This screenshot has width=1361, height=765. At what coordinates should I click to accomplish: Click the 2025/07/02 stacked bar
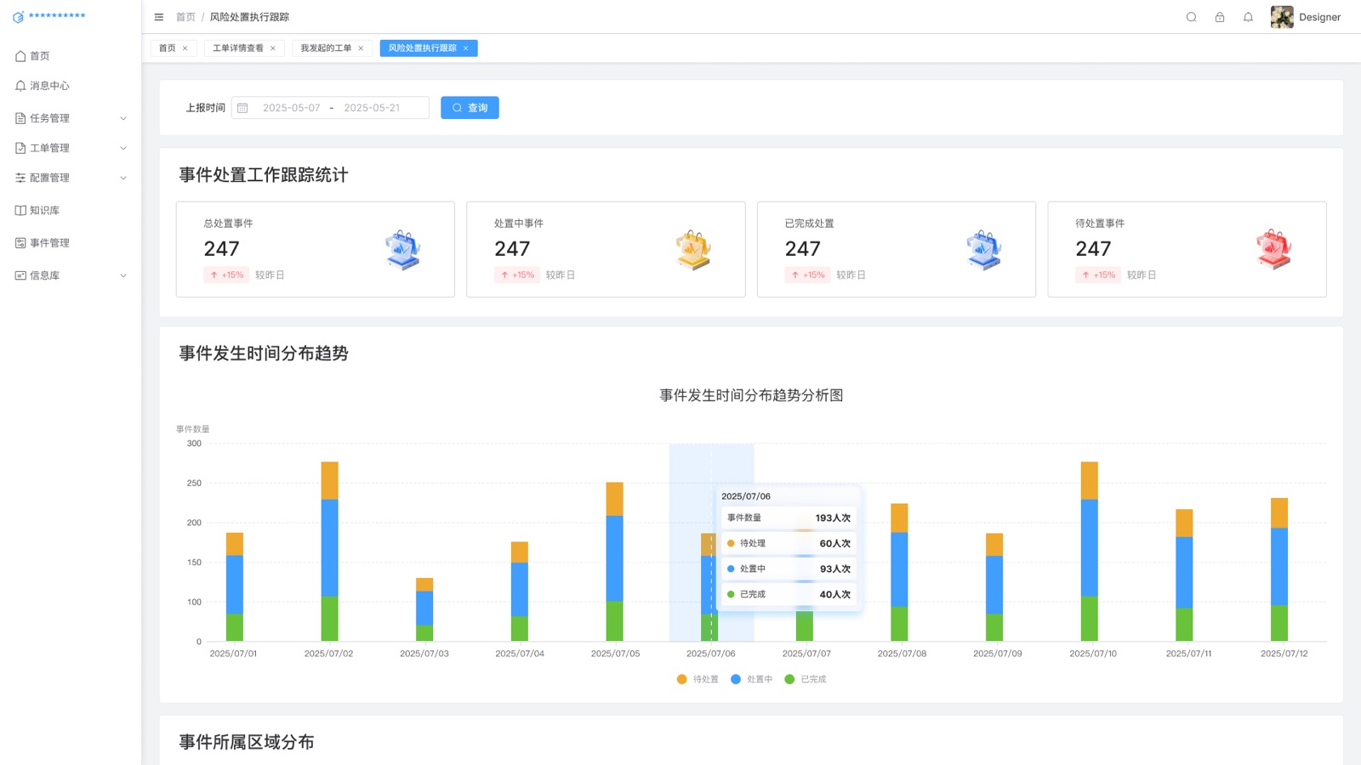[x=329, y=552]
